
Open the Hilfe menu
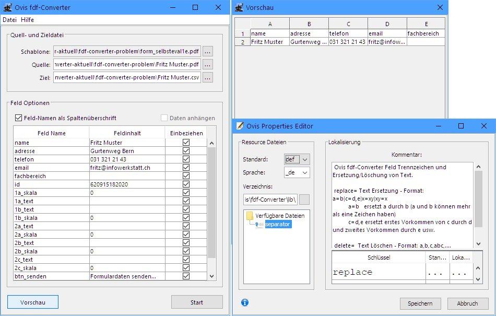[27, 19]
